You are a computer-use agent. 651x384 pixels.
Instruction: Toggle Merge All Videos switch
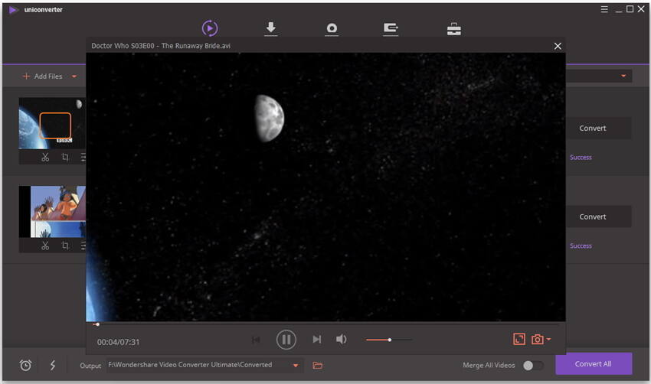pos(533,366)
